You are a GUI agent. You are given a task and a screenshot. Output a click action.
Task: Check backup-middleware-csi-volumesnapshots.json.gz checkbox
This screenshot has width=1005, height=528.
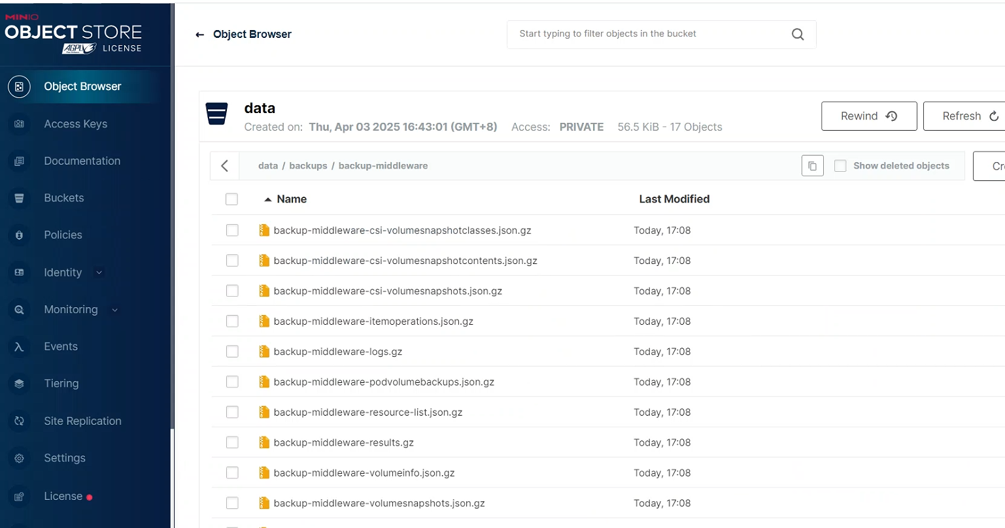(232, 291)
